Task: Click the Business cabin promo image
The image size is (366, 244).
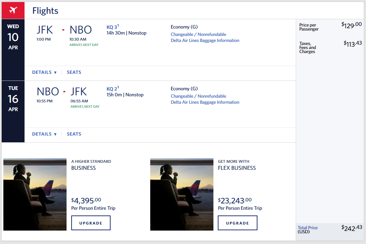Action: [35, 194]
